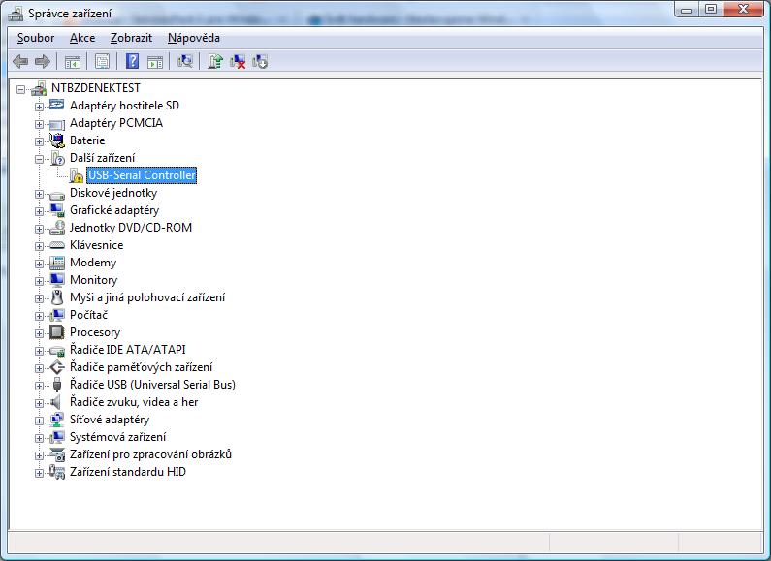Click the speaker icon for Řadiče zvuku
The image size is (771, 561).
click(x=56, y=402)
